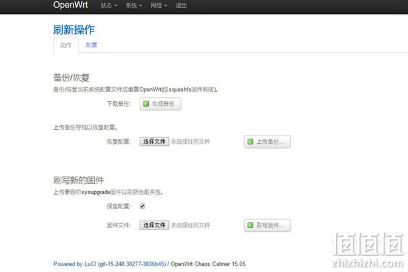
Task: Click the OpenWrt brand logo
Action: [70, 5]
